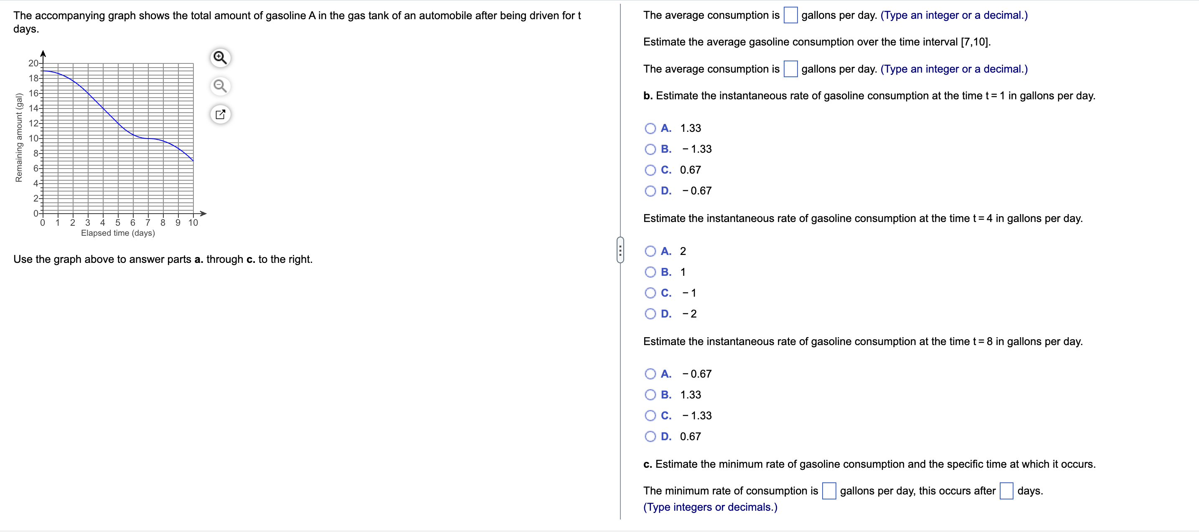
Task: Select option D. -2 for t=4
Action: [650, 313]
